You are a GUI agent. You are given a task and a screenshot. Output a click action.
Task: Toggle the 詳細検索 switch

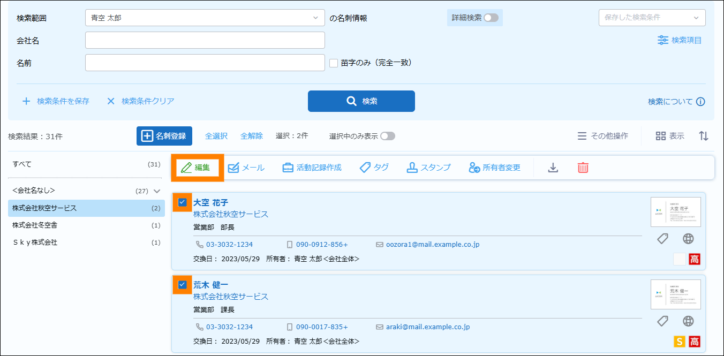tap(491, 18)
